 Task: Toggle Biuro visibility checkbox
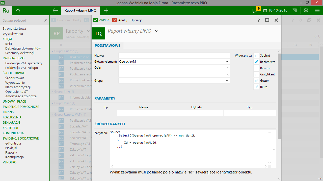(256, 87)
